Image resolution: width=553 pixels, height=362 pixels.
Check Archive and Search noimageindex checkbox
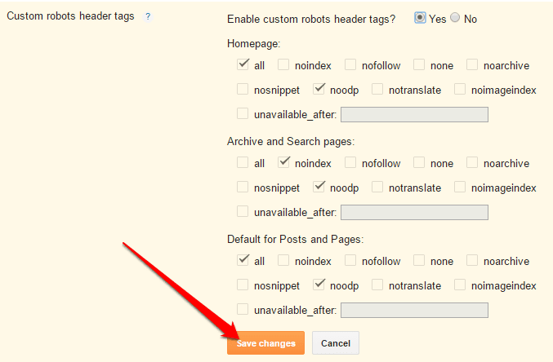point(460,187)
